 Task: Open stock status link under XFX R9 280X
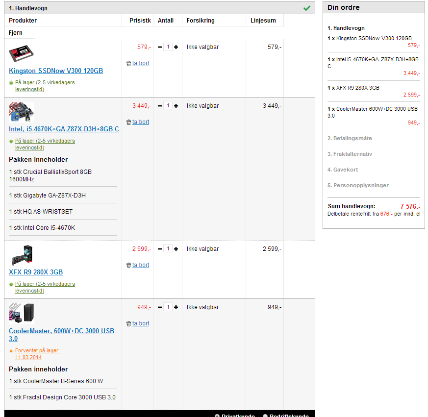(45, 287)
